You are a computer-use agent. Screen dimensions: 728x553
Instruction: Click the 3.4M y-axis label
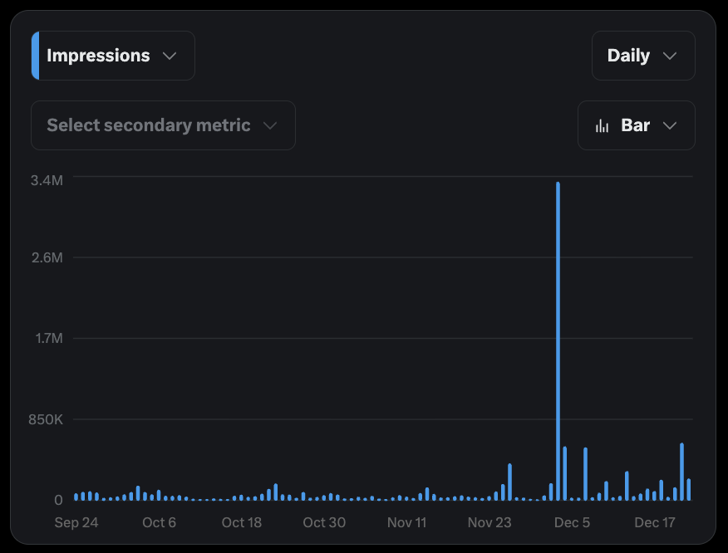(47, 179)
